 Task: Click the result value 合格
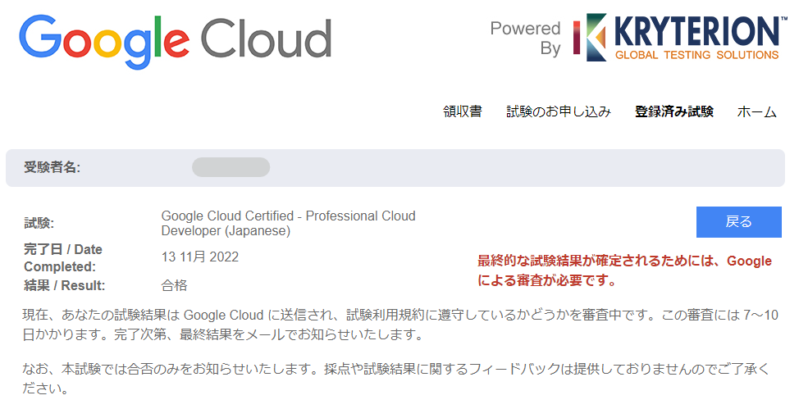click(174, 285)
